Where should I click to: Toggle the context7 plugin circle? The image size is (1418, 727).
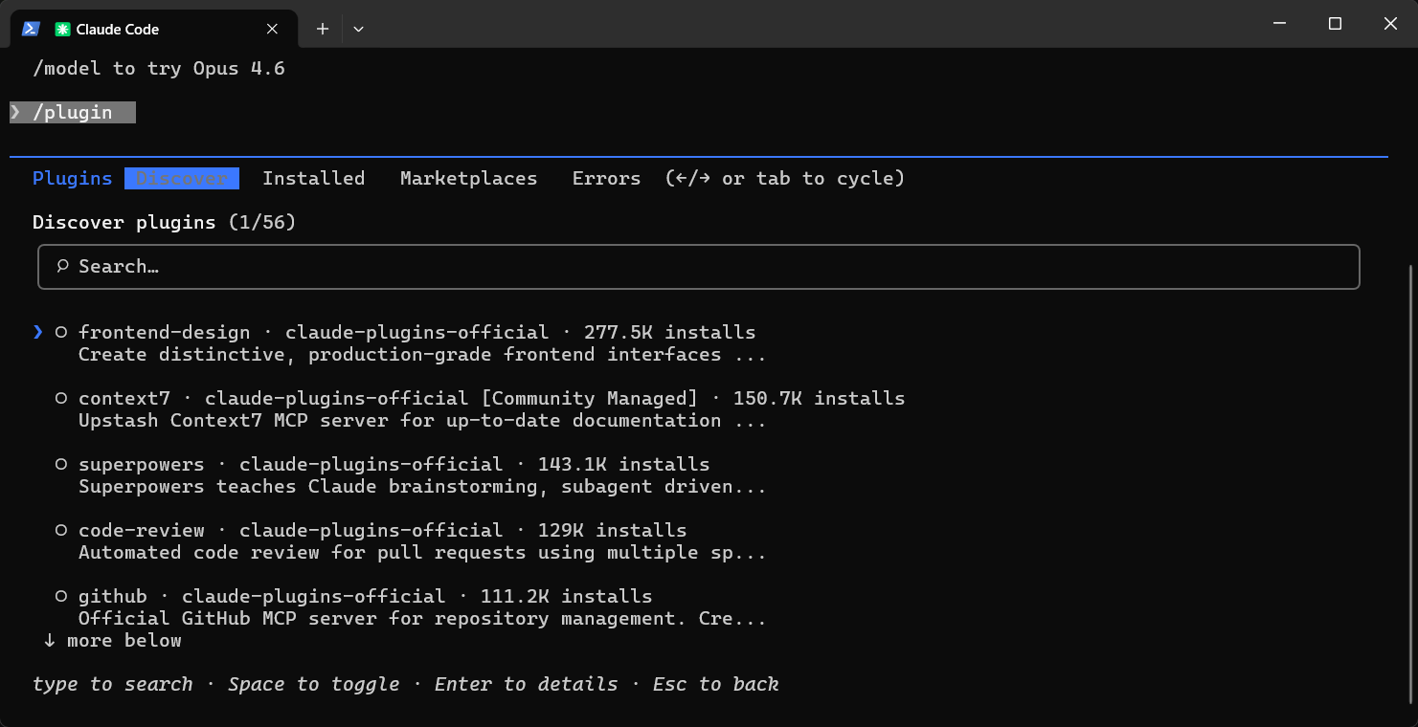pyautogui.click(x=61, y=398)
